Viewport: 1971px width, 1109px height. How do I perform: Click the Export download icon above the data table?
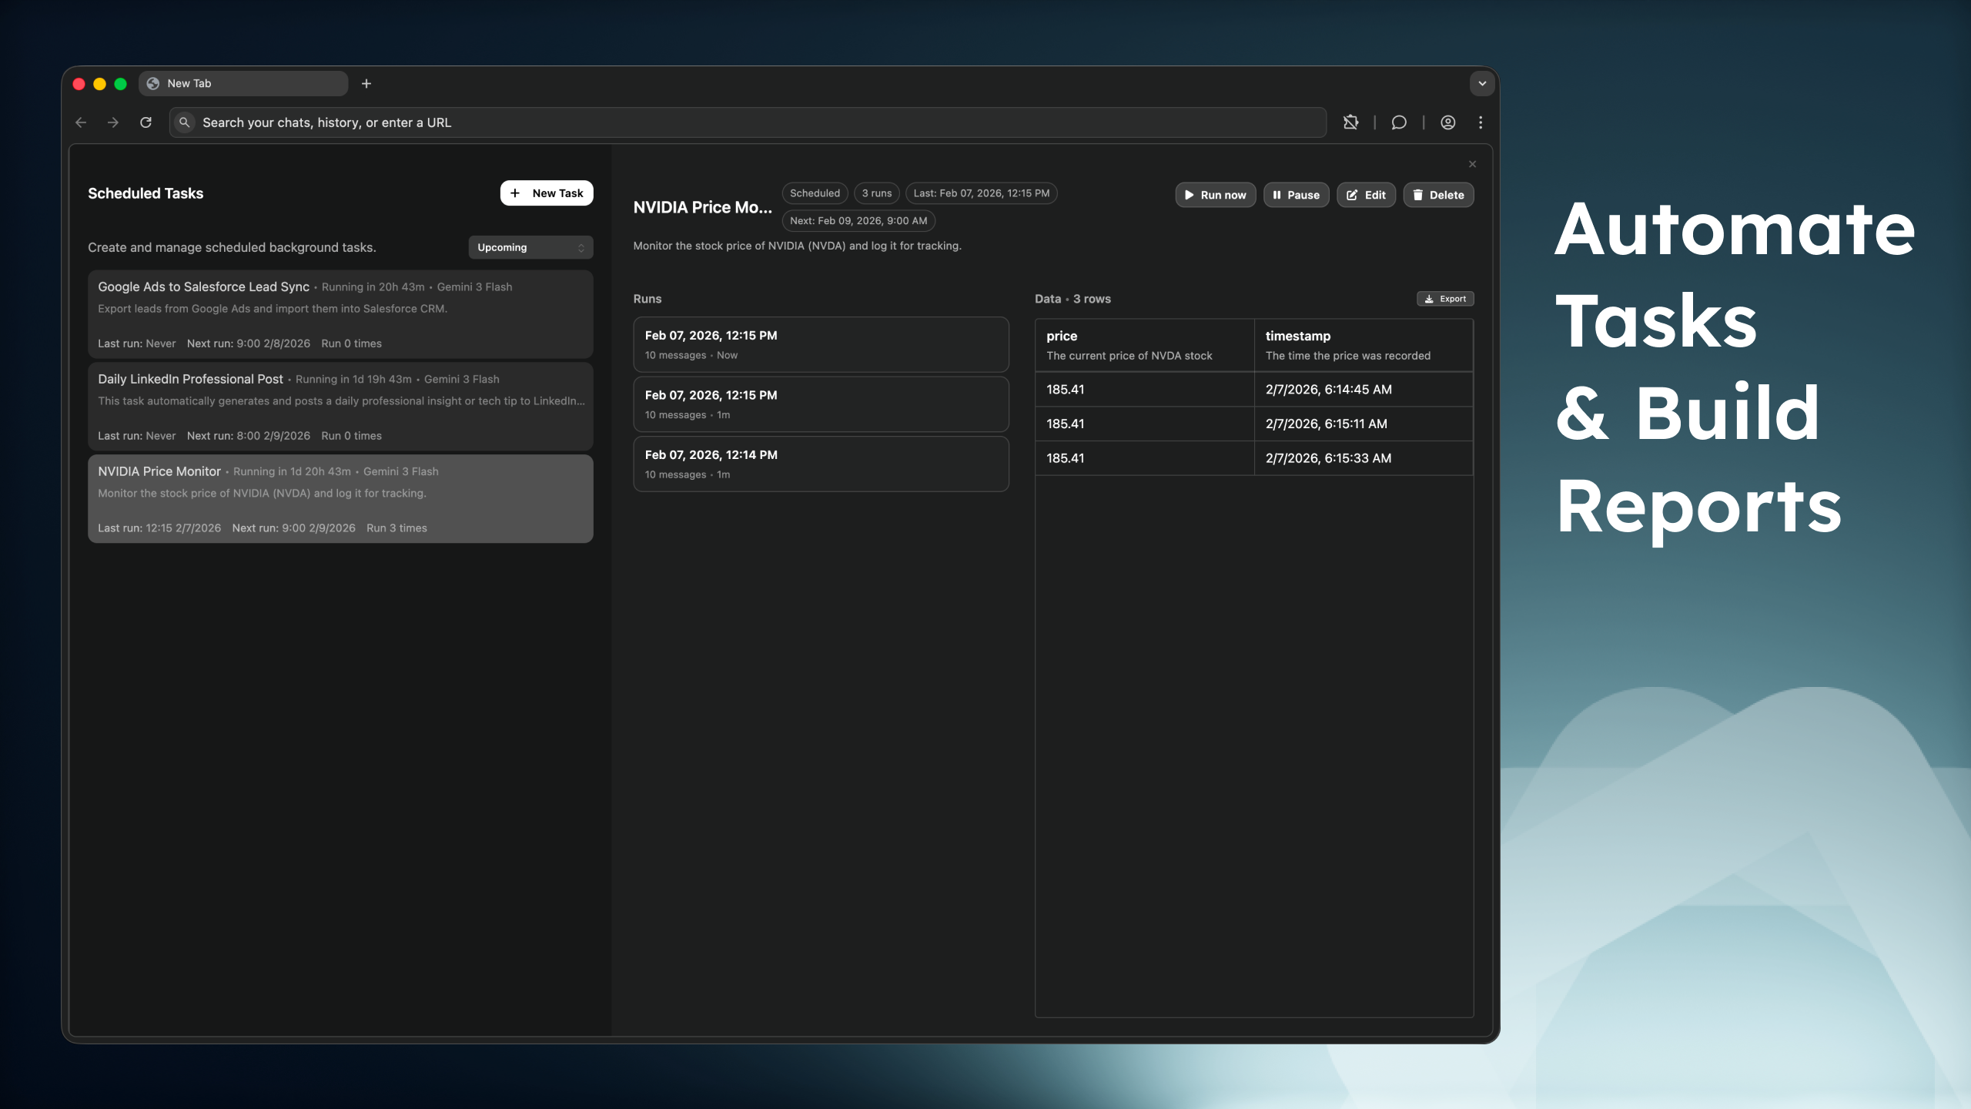tap(1429, 299)
